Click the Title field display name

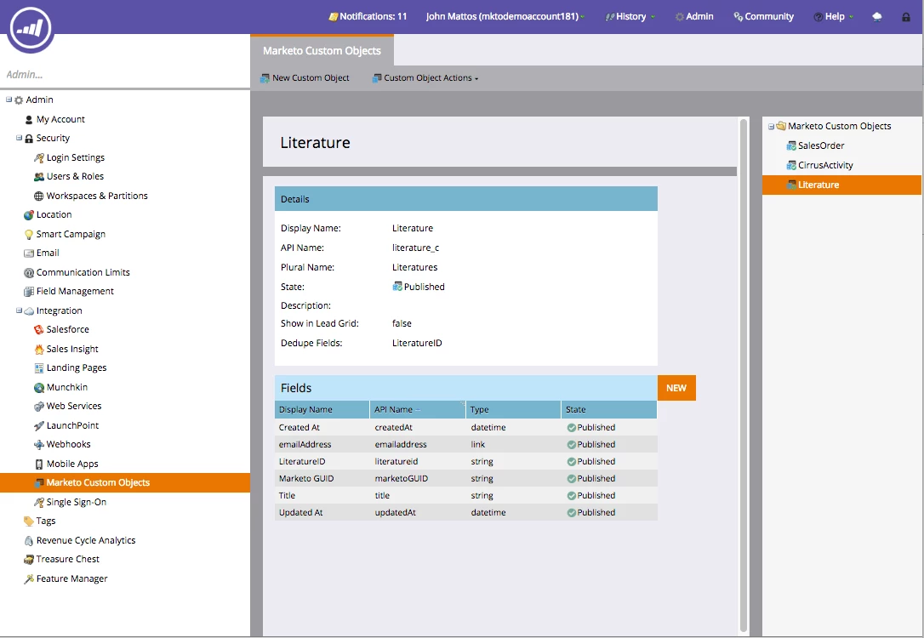tap(287, 496)
